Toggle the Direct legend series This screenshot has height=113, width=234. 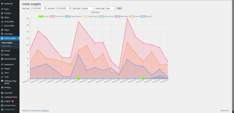tap(135, 16)
